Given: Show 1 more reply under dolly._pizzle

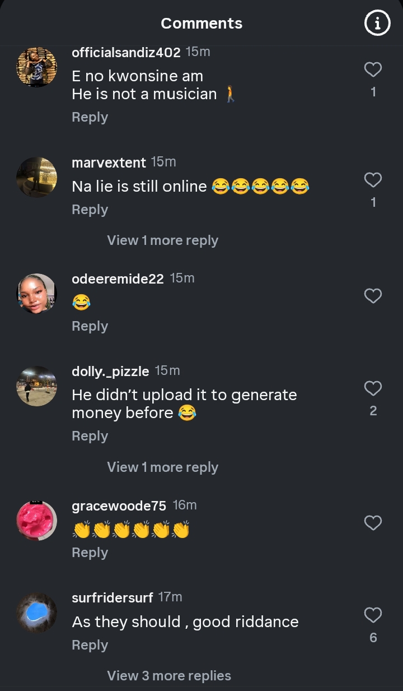Looking at the screenshot, I should click(162, 467).
